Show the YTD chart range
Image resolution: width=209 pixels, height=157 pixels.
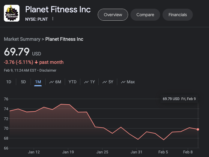click(x=72, y=82)
